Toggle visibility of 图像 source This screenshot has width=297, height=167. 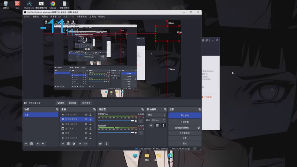pyautogui.click(x=86, y=133)
